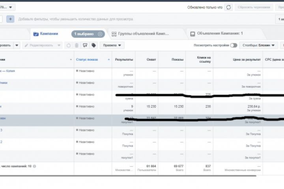Open the campaign link ending in 'тники'
284x189 pixels.
(x=4, y=83)
